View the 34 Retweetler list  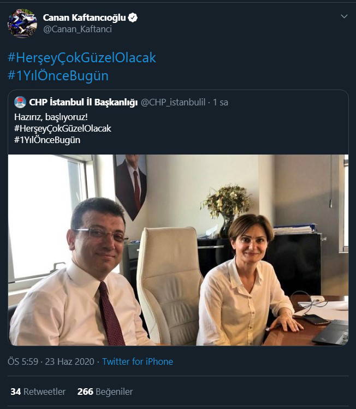tap(38, 392)
